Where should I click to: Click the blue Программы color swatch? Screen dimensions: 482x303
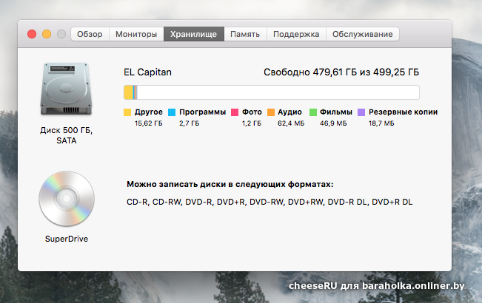[172, 112]
